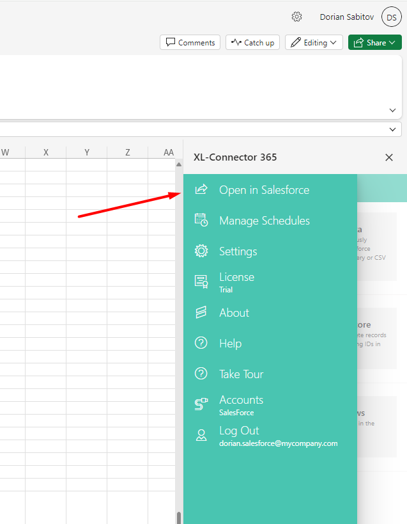
Task: Select column Y header
Action: tap(87, 152)
